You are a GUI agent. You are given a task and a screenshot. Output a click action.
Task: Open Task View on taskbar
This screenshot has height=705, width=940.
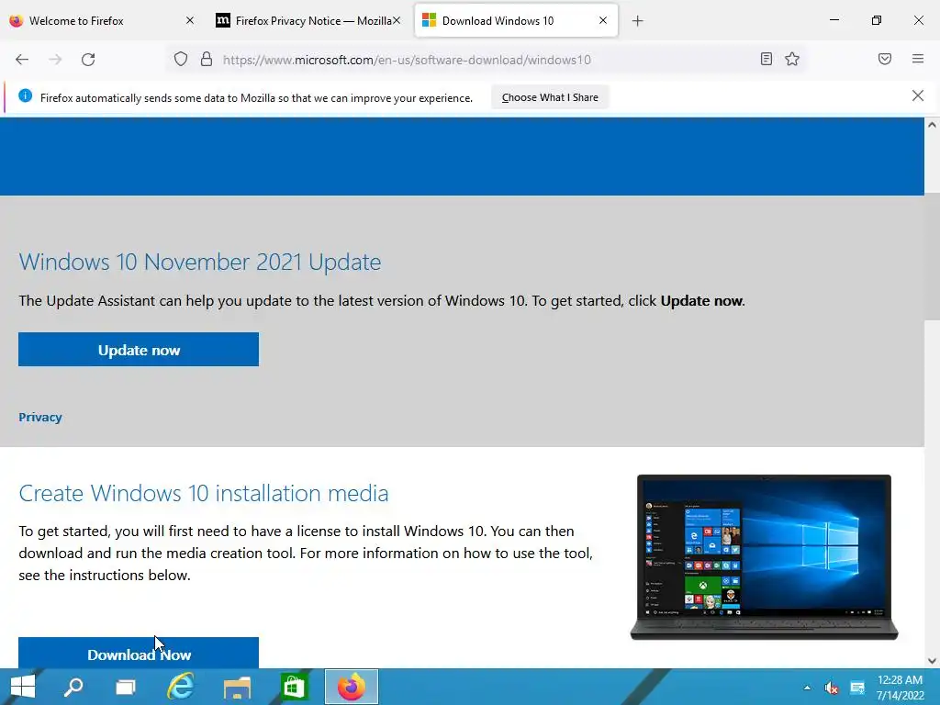[125, 687]
